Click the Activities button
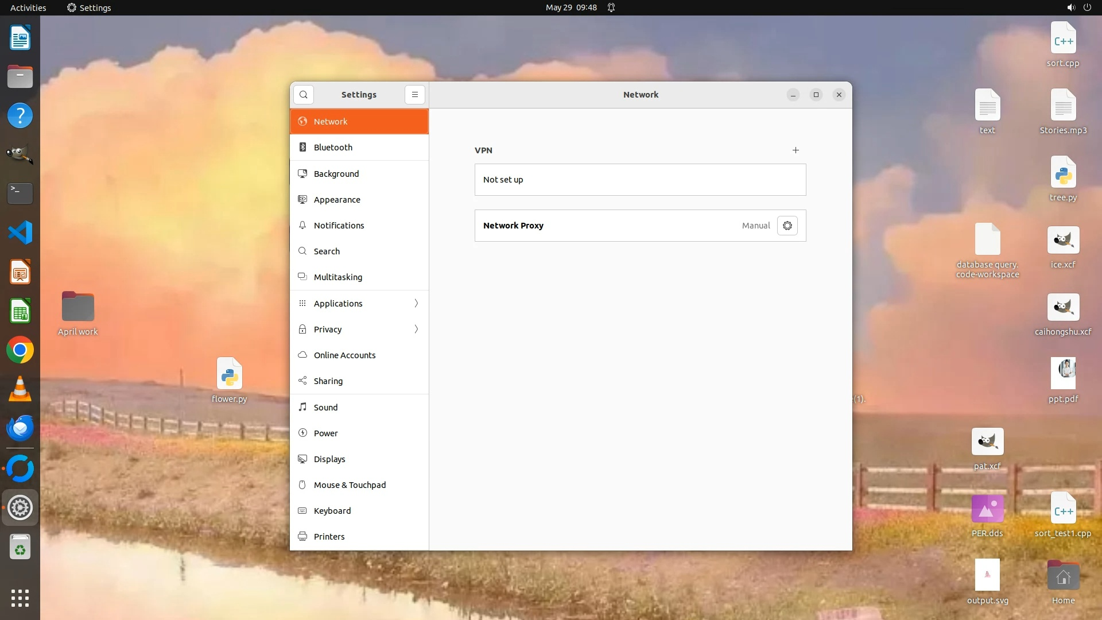Screen dimensions: 1102x620 (x=28, y=7)
